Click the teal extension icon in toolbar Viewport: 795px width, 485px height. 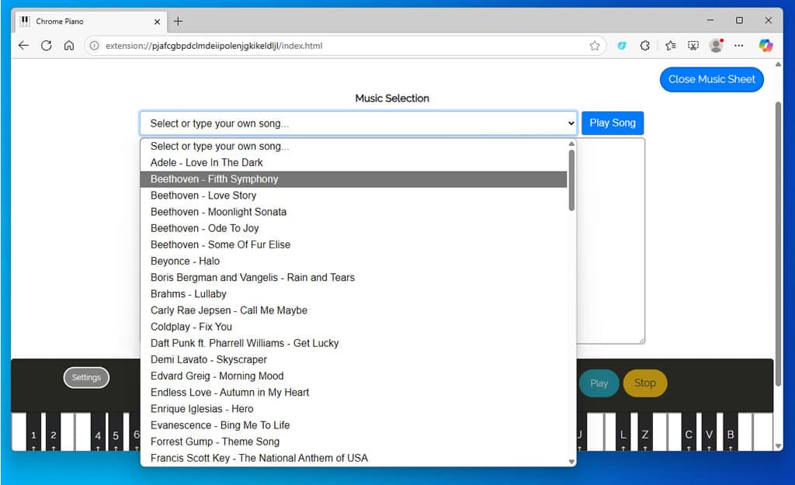622,46
